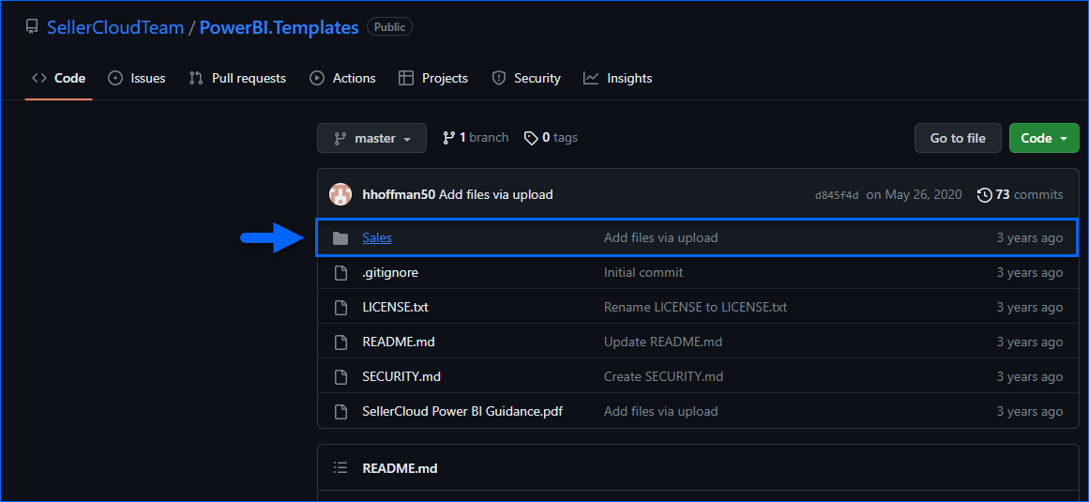View commit d845f4d hash link

836,195
